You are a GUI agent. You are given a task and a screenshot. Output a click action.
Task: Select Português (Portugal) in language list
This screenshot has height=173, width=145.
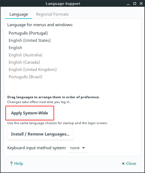click(x=28, y=33)
